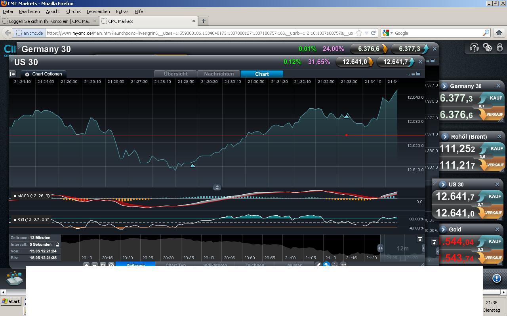Click the 12m timeline range slider
507x316 pixels.
coord(402,248)
